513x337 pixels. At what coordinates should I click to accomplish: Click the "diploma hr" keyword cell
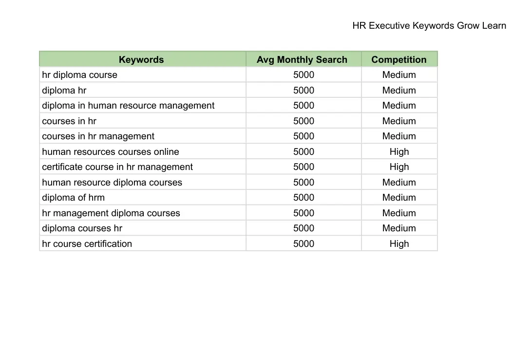(64, 91)
